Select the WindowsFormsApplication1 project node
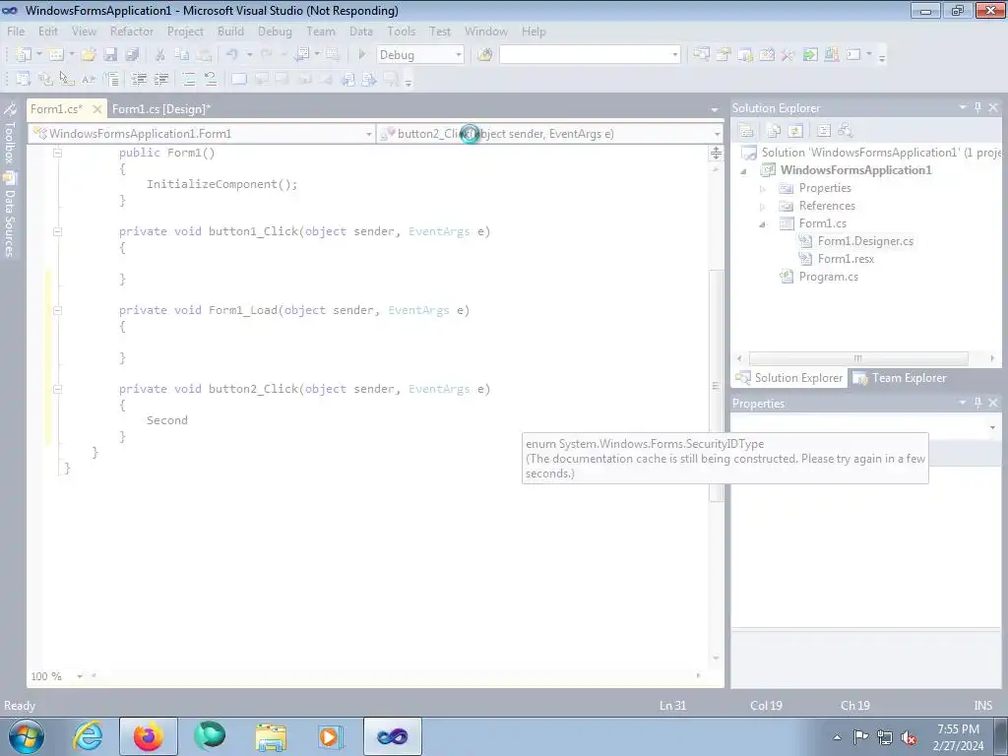This screenshot has width=1008, height=756. (x=855, y=170)
